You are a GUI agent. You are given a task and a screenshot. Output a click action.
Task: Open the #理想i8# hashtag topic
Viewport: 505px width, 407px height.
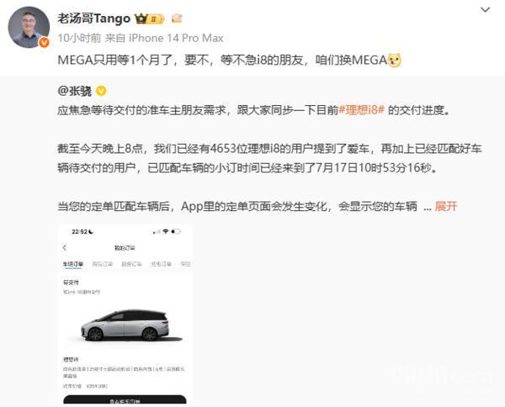point(362,110)
